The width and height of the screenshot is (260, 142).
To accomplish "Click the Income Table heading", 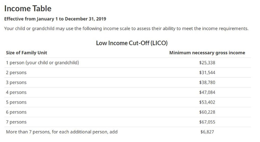I will click(28, 8).
